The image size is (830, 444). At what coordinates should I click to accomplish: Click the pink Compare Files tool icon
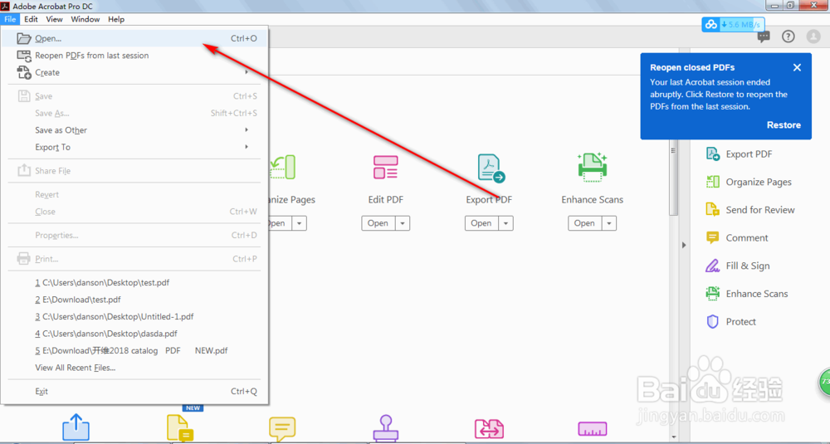point(489,429)
